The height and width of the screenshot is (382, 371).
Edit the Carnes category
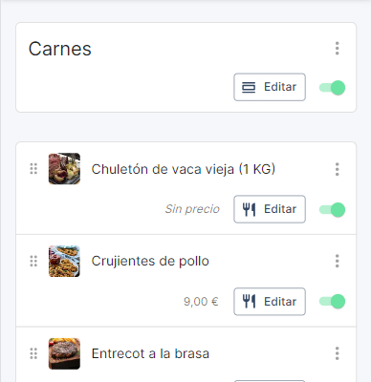pyautogui.click(x=270, y=87)
